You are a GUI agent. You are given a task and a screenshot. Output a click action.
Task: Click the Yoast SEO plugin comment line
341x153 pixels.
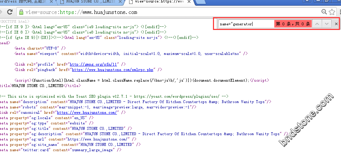(114, 97)
